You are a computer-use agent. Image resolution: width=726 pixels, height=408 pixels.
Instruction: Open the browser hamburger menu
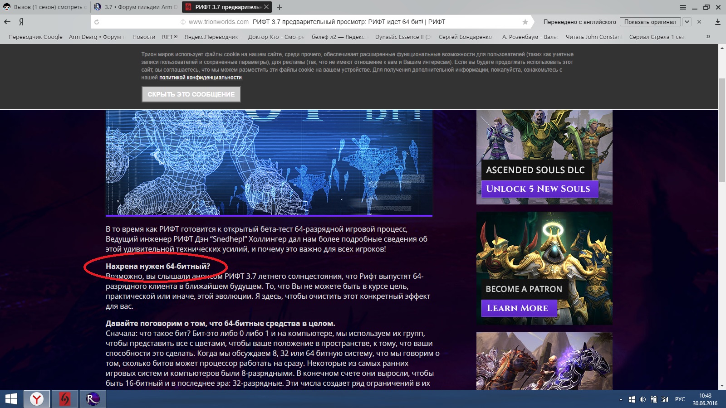tap(683, 7)
